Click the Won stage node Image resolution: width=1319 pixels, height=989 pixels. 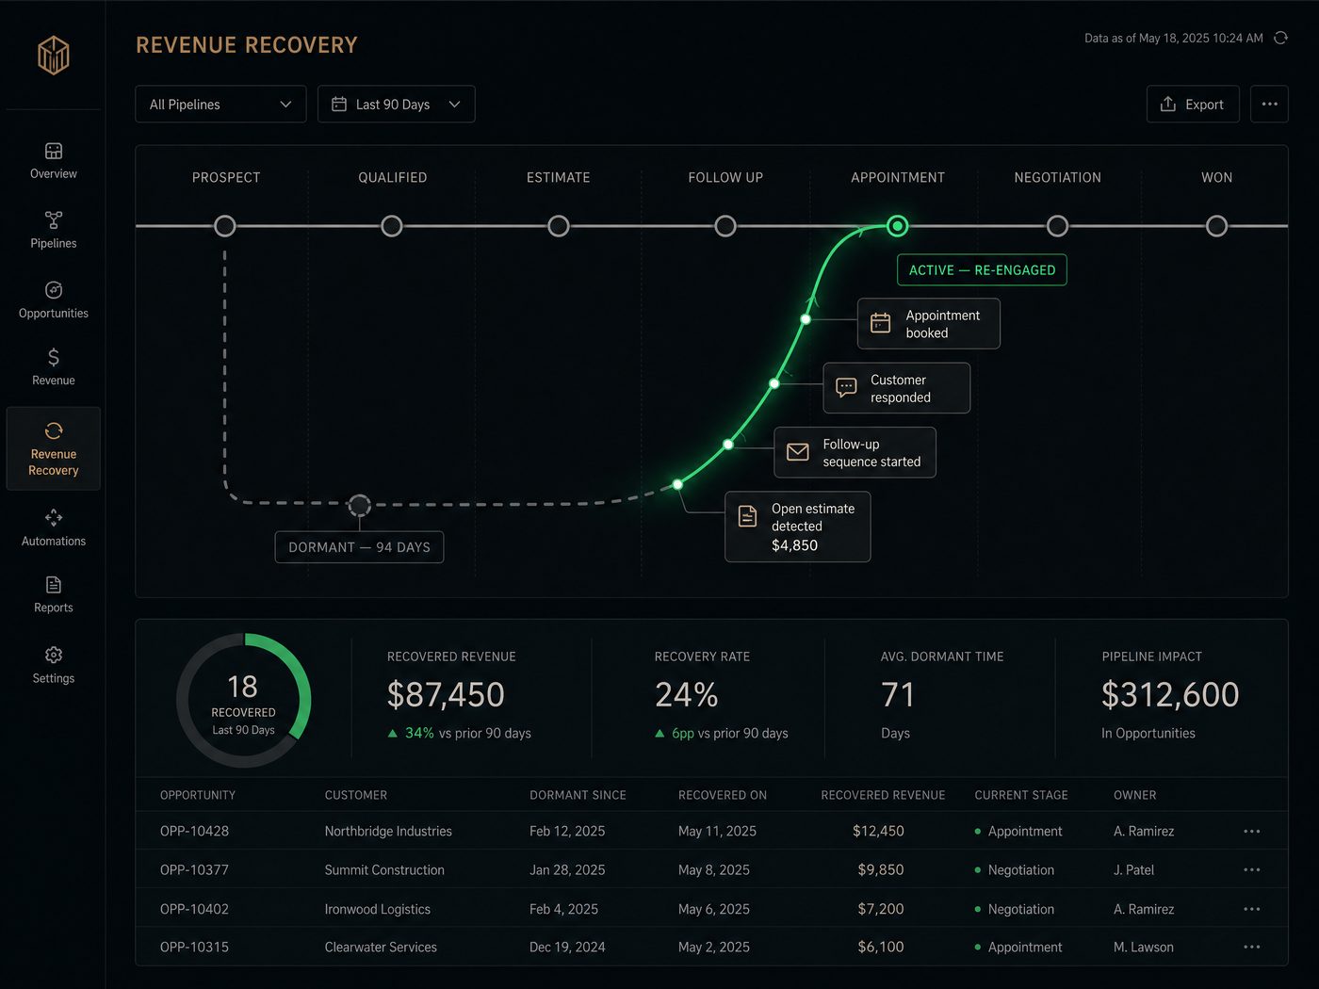pyautogui.click(x=1217, y=226)
